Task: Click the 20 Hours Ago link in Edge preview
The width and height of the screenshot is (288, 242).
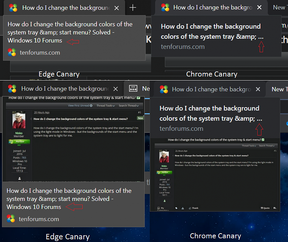Action: point(42,112)
